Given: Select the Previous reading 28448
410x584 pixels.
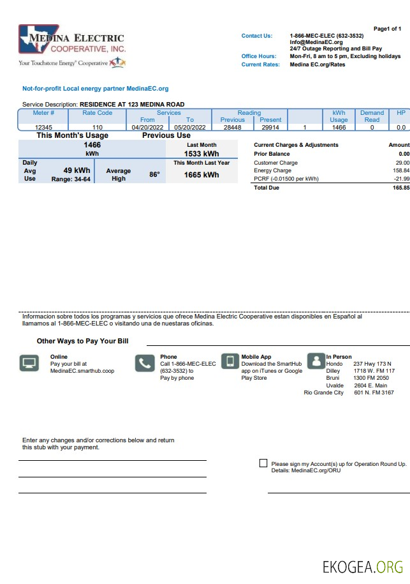Looking at the screenshot, I should coord(233,128).
